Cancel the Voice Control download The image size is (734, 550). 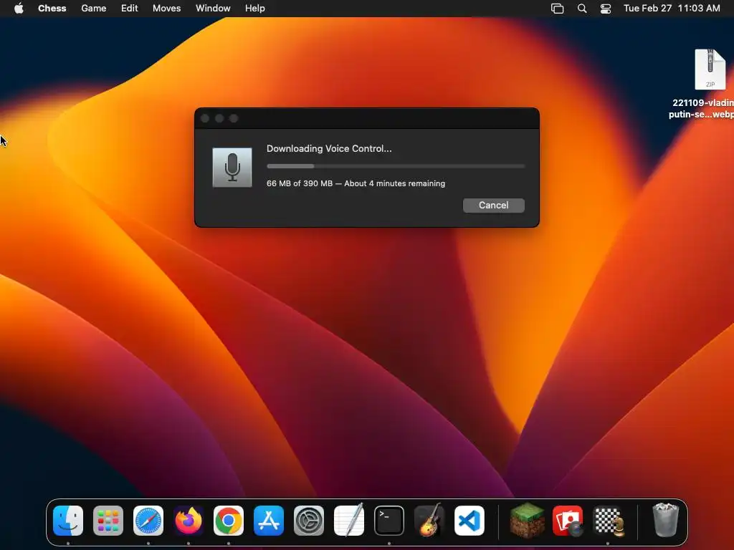coord(493,206)
